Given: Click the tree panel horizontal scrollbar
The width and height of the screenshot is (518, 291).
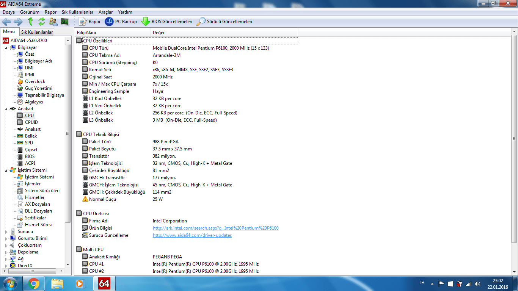Looking at the screenshot, I should [x=32, y=271].
